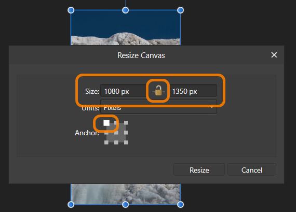Click the Cancel button
This screenshot has width=296, height=212.
click(252, 170)
